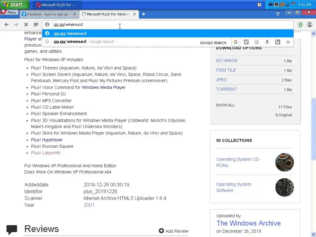Open the Plus! Hyperbowl link
Image resolution: width=316 pixels, height=237 pixels.
coord(47,140)
